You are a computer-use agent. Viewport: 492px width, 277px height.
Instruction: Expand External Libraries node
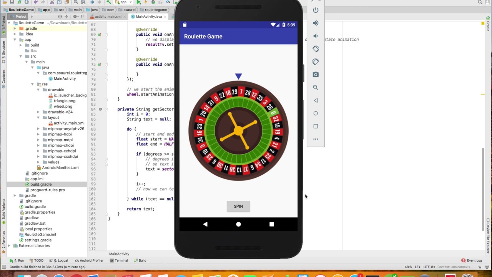point(10,245)
